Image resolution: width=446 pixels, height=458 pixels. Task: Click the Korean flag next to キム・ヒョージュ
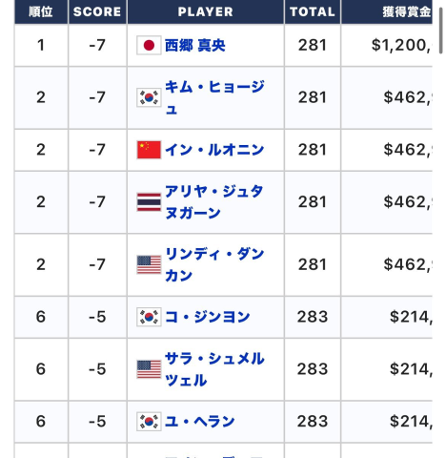click(149, 97)
